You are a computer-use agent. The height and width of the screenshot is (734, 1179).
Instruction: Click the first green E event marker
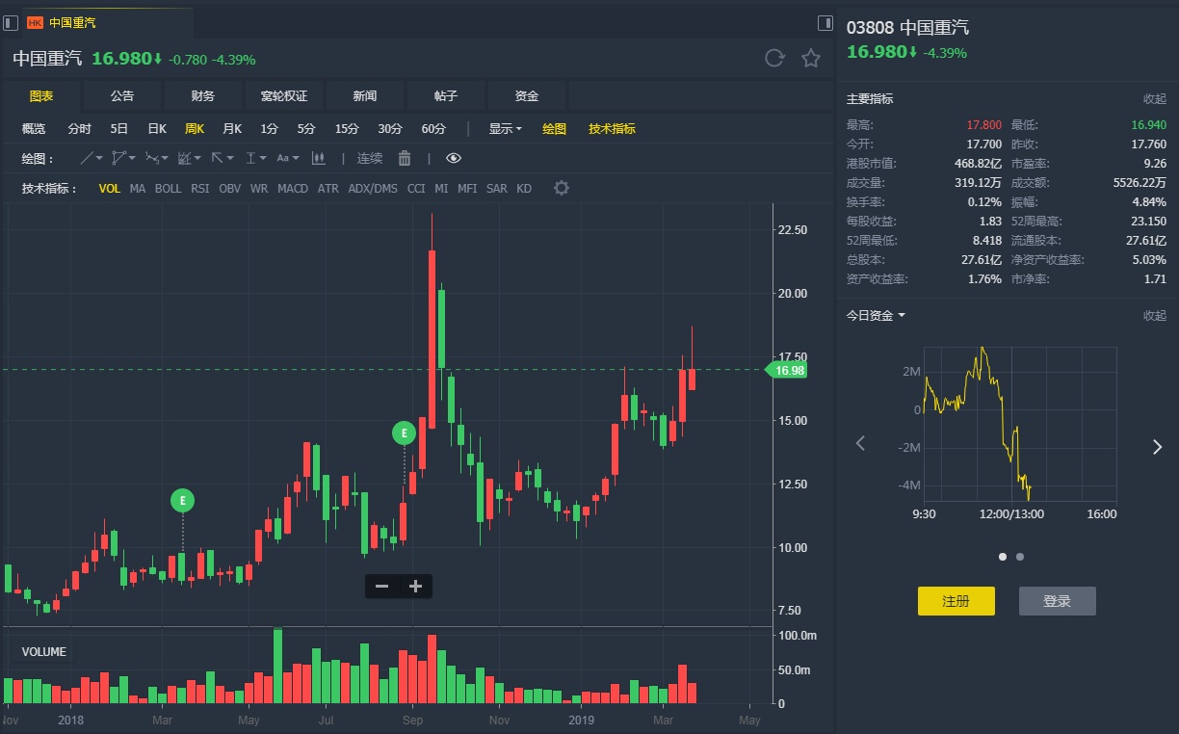[183, 500]
